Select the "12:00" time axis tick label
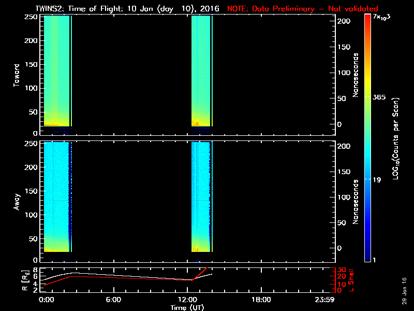This screenshot has width=414, height=311. 187,300
